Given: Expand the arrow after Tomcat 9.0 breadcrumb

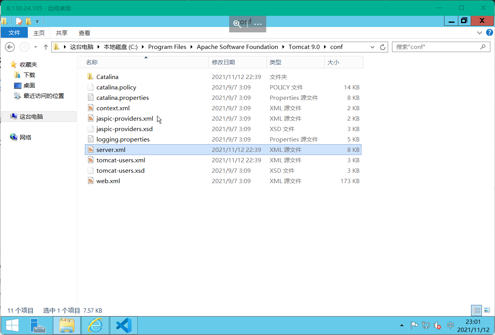Looking at the screenshot, I should 325,47.
